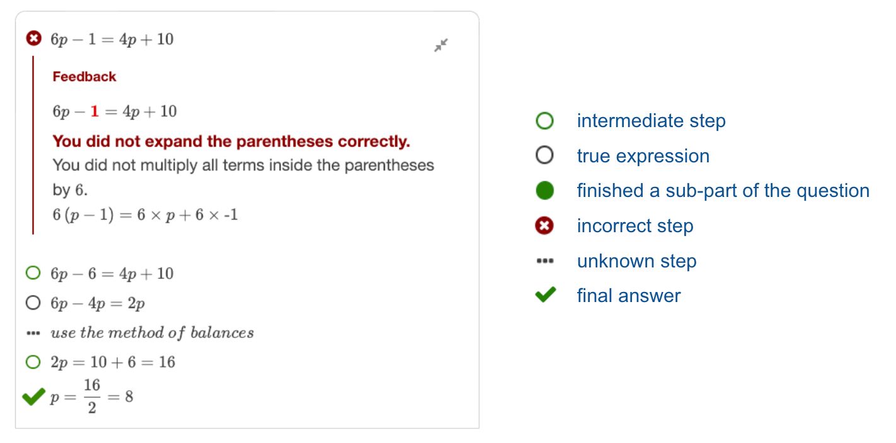The height and width of the screenshot is (443, 896).
Task: Click the legend's red incorrect step icon
Action: click(544, 226)
